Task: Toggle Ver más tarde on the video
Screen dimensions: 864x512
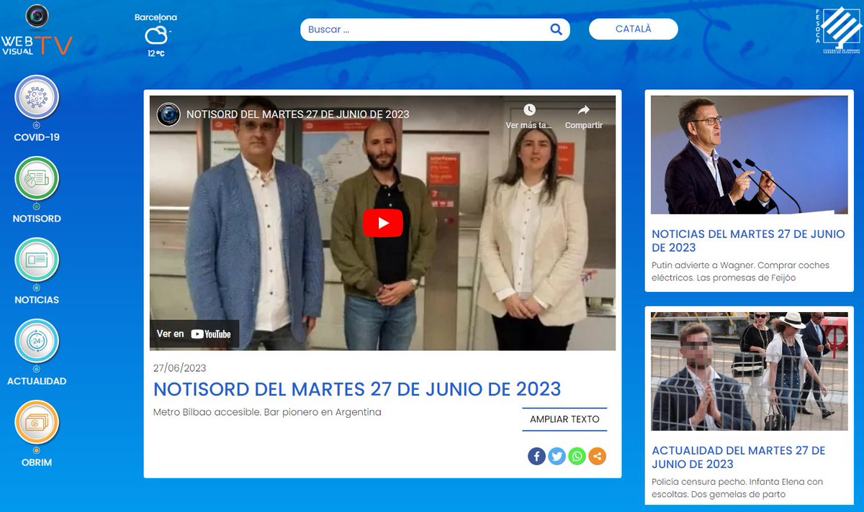Action: point(531,111)
